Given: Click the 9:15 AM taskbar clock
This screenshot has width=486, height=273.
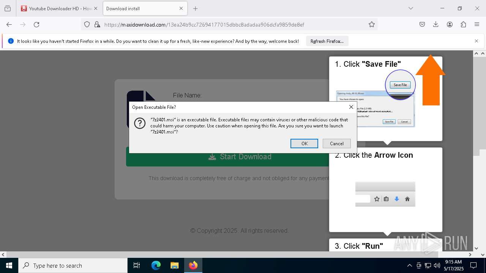Looking at the screenshot, I should tap(454, 265).
